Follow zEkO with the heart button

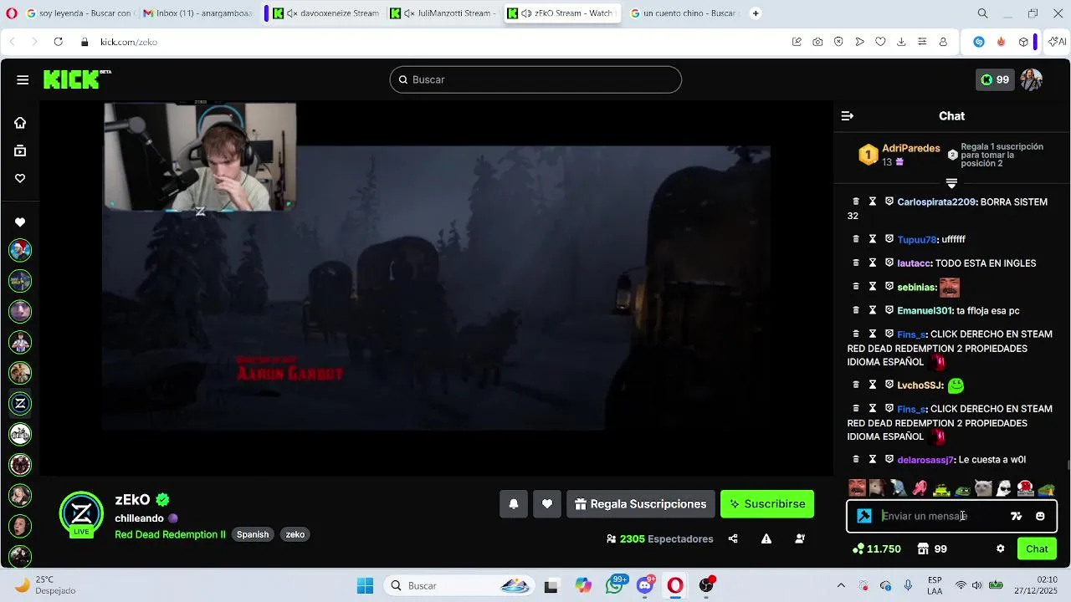(547, 504)
